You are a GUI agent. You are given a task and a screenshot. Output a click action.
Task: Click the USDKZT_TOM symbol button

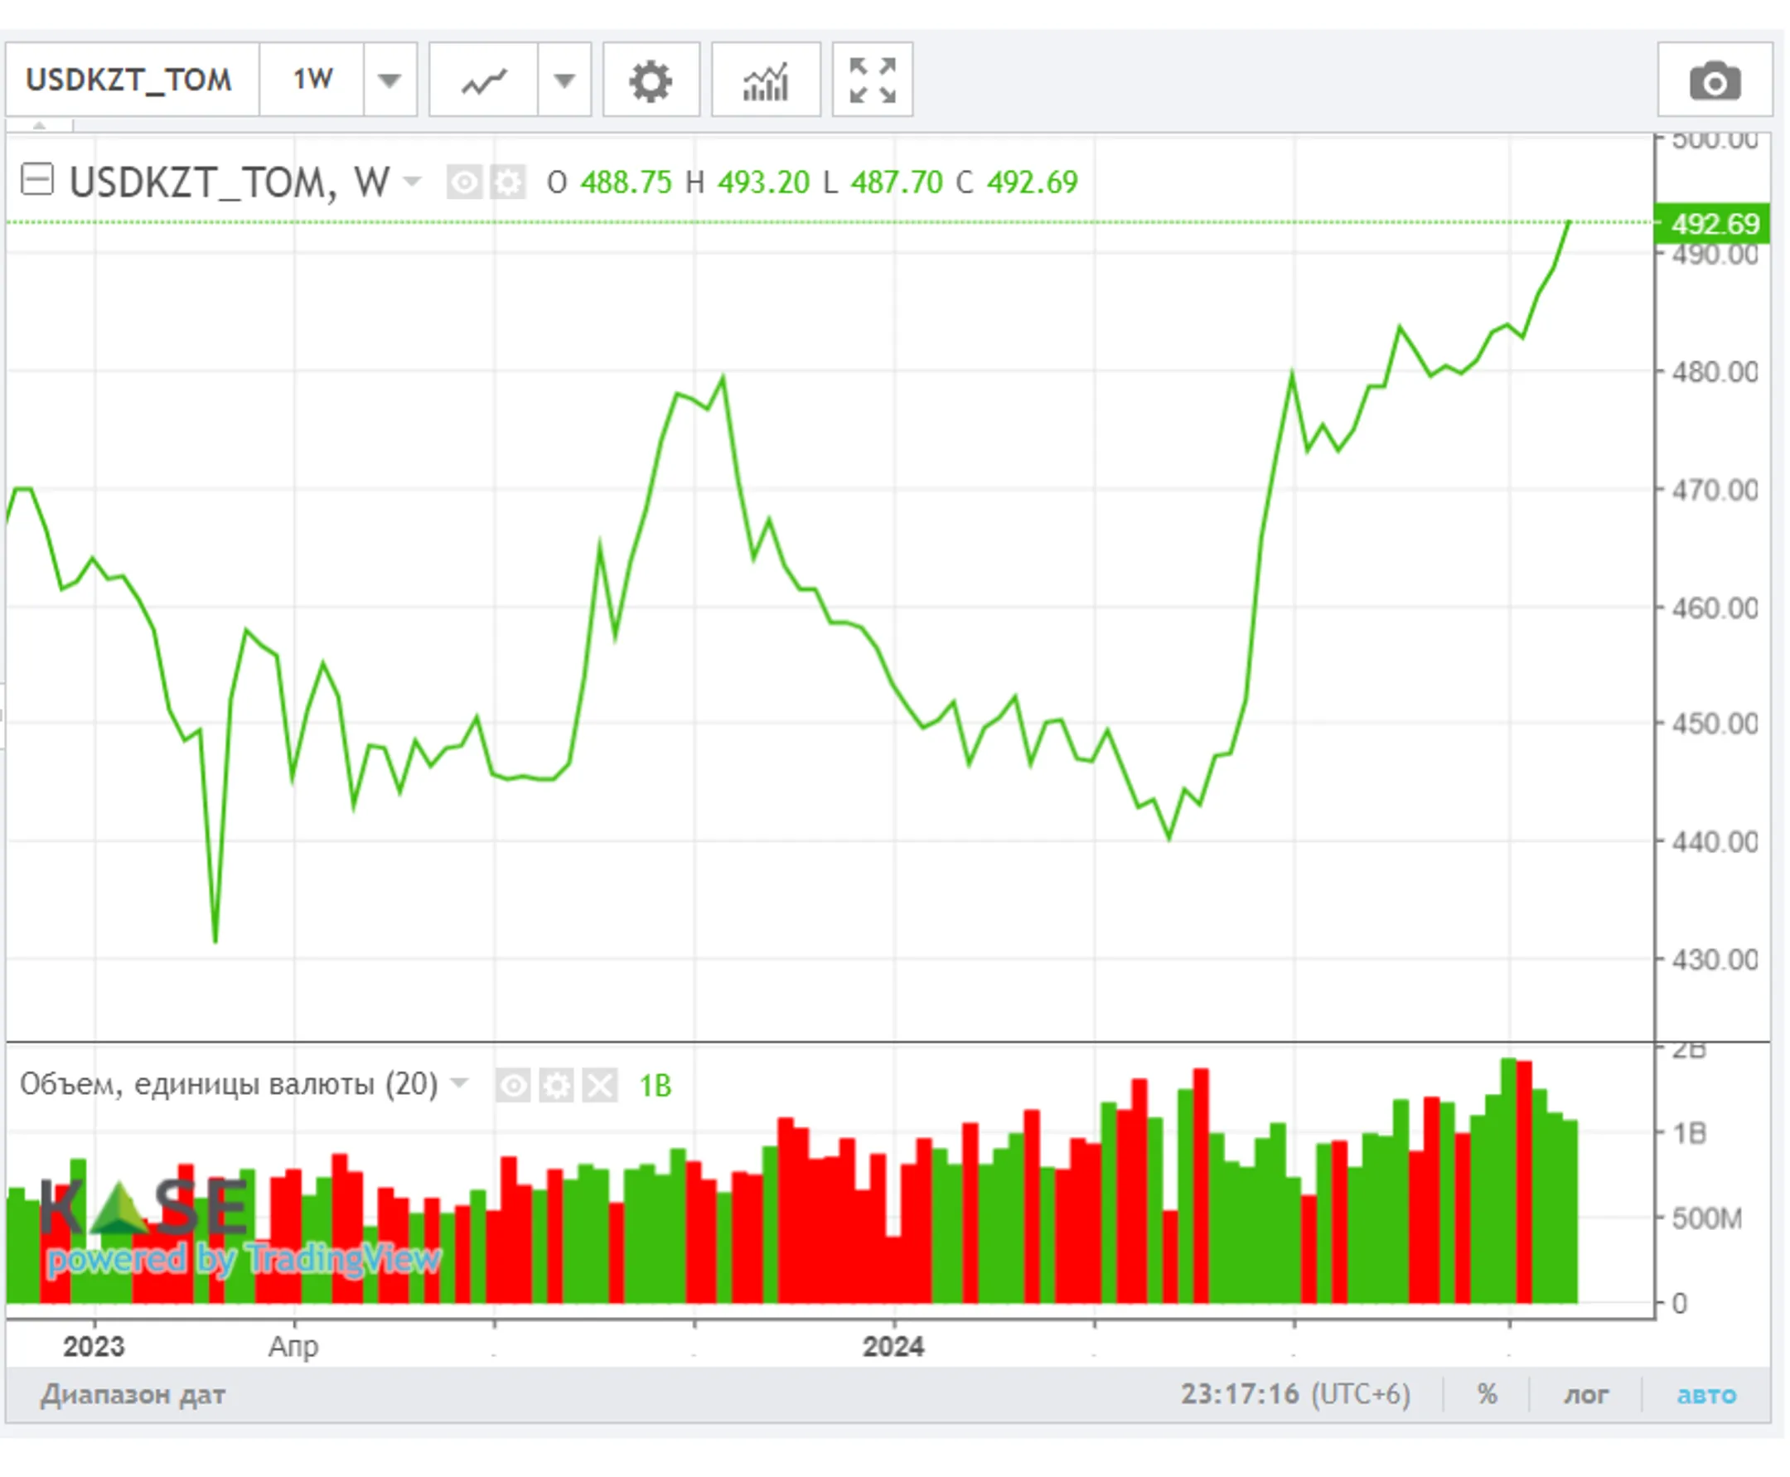click(129, 81)
